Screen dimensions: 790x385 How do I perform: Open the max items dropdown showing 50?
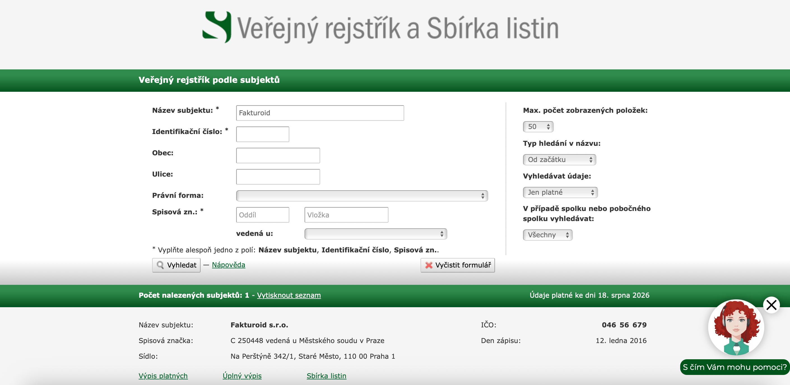pos(538,126)
